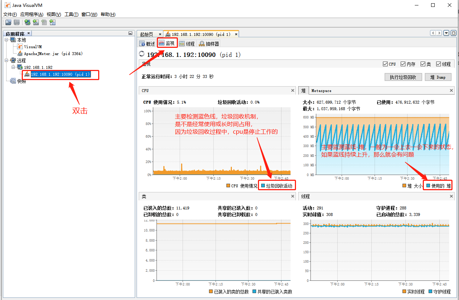Uncheck the CPU monitoring checkbox
Screen dimensions: 459x300
pyautogui.click(x=385, y=64)
